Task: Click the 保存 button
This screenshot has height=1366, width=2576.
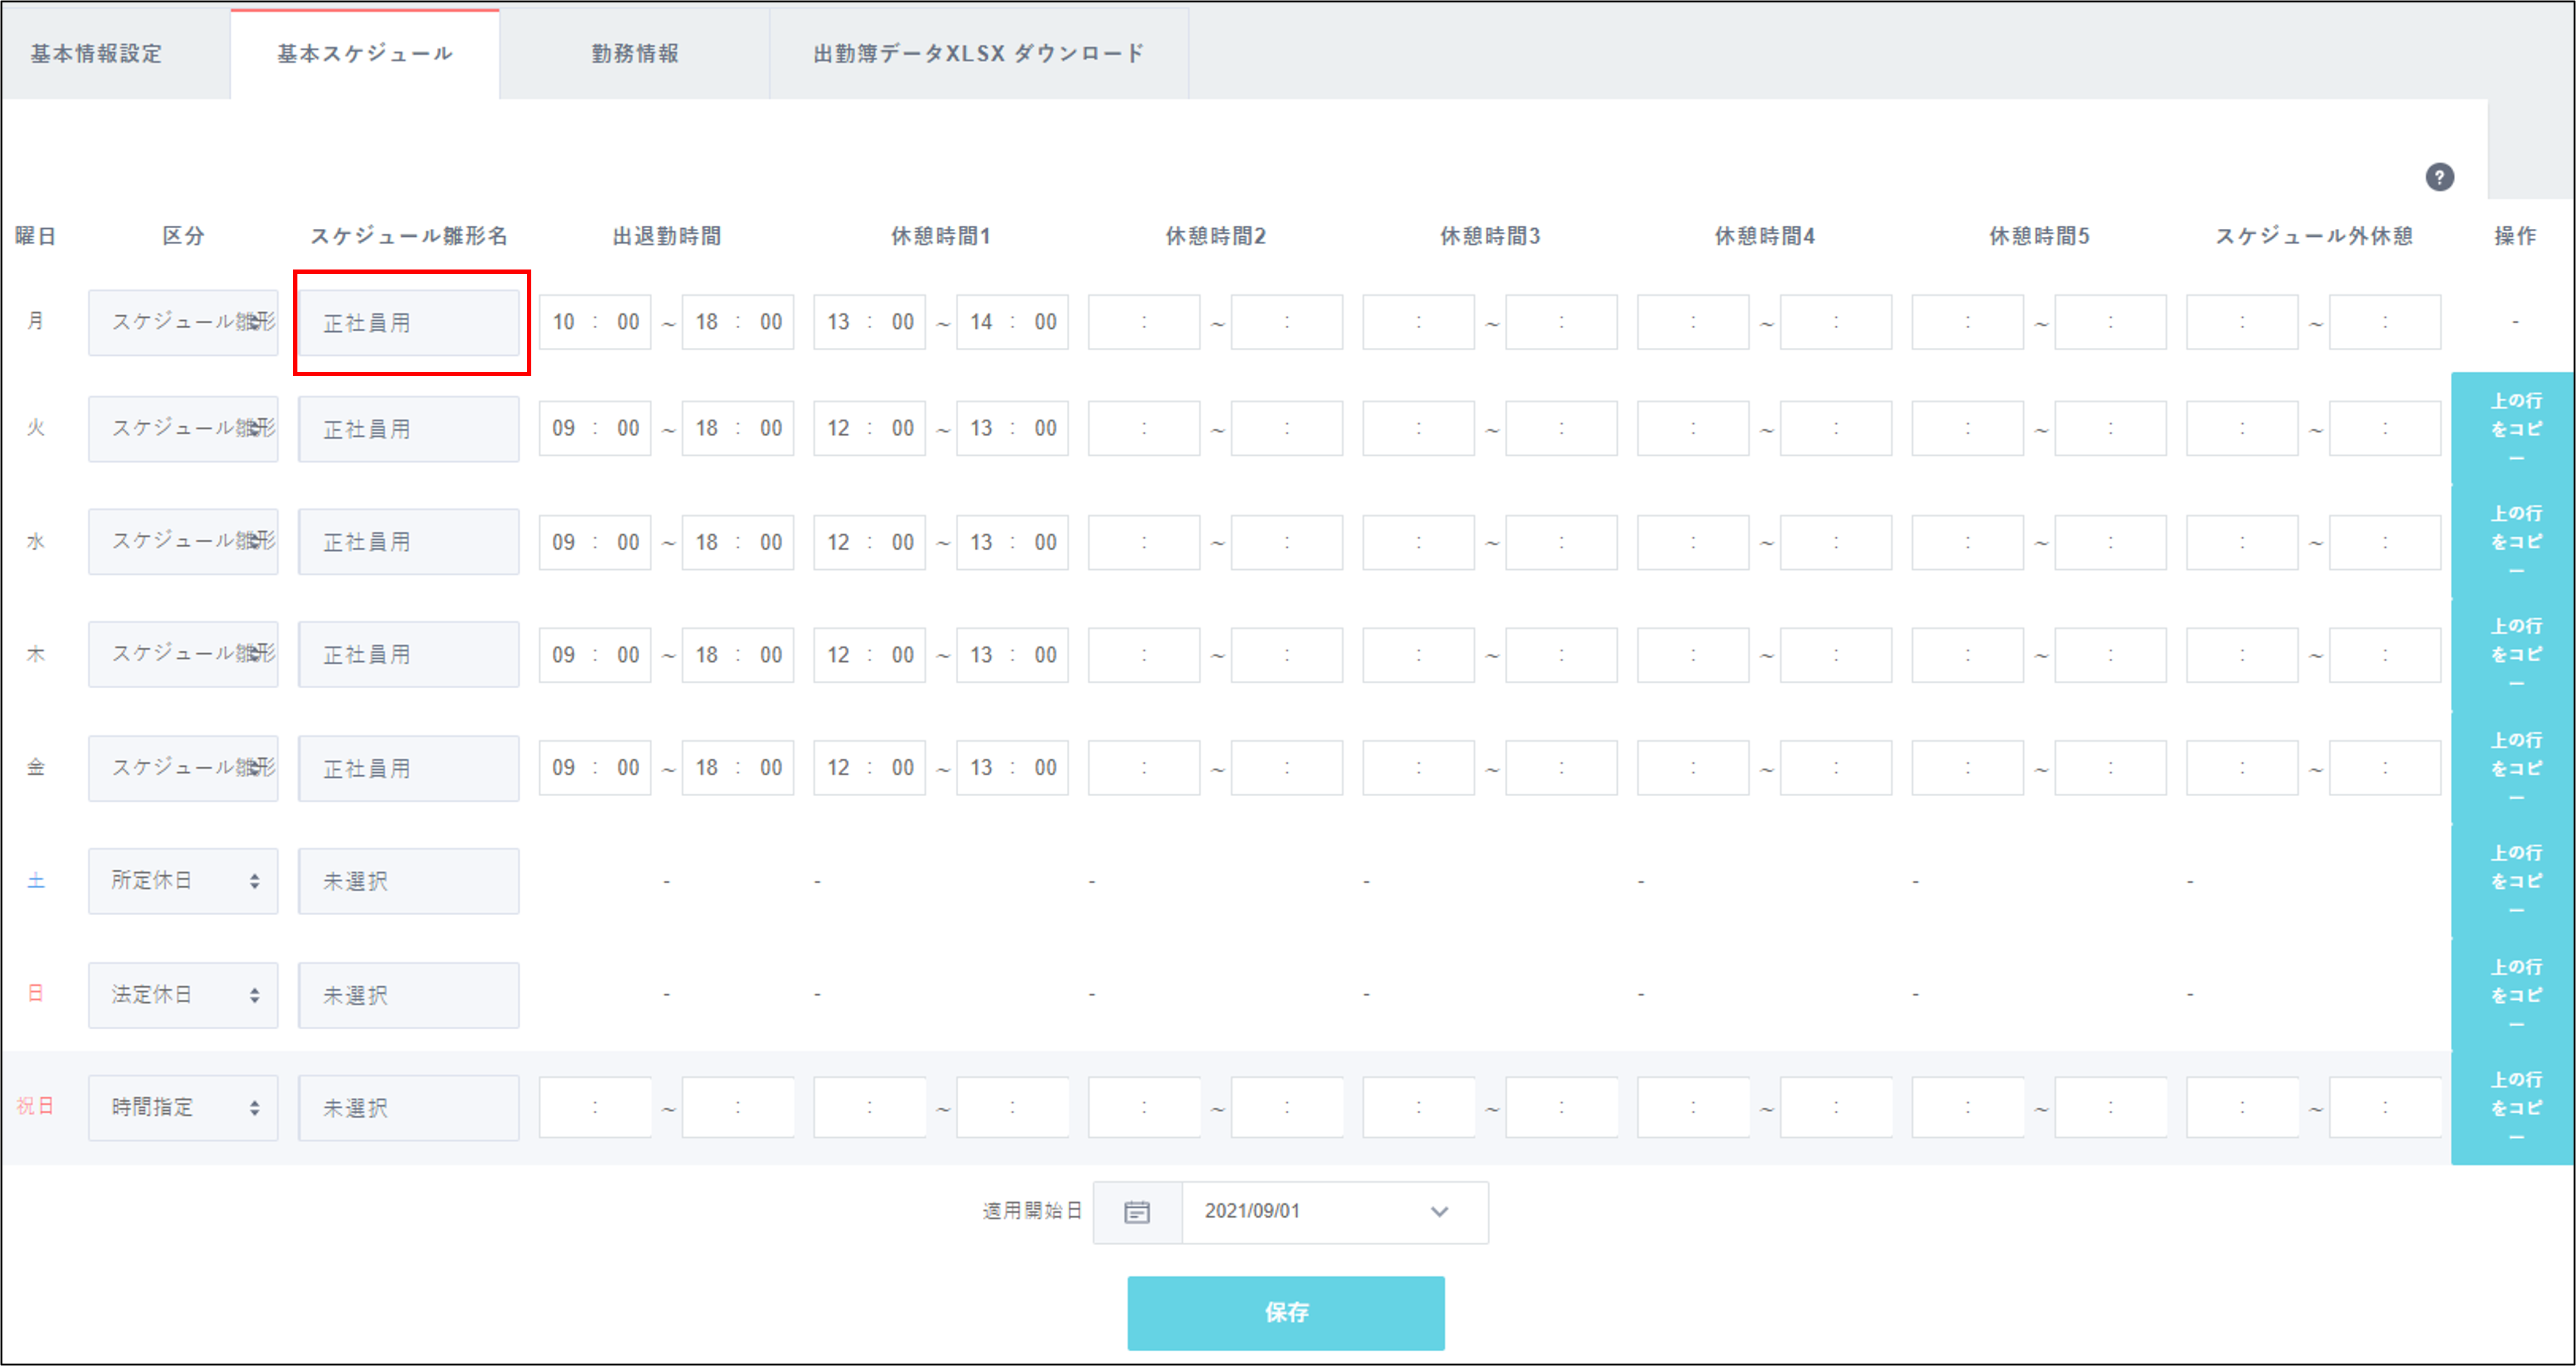Action: 1285,1312
